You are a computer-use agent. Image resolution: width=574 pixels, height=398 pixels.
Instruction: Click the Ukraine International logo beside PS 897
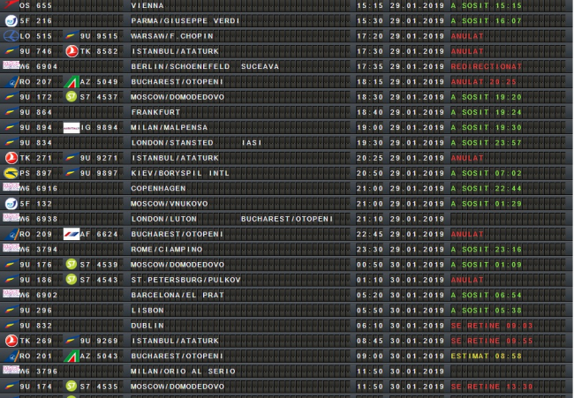[x=11, y=173]
